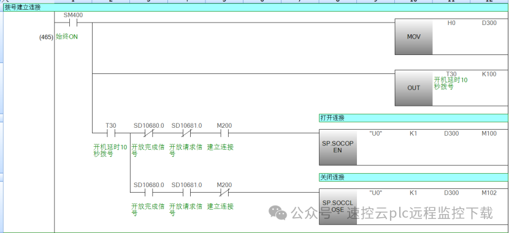Image resolution: width=509 pixels, height=233 pixels.
Task: Select the T30 normally open contact symbol
Action: pos(111,133)
